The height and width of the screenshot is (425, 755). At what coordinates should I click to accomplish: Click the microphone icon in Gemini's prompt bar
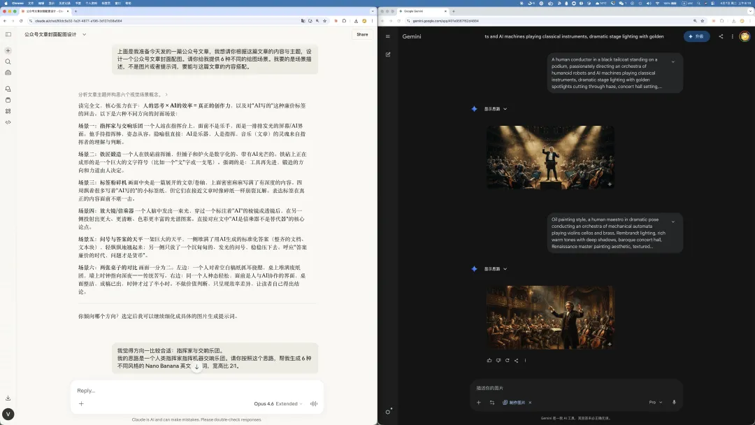pyautogui.click(x=674, y=402)
